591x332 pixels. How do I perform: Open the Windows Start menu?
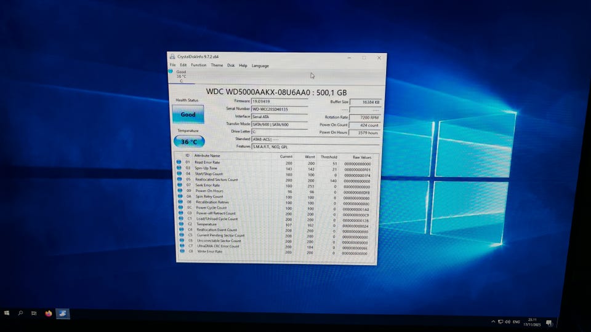[7, 313]
